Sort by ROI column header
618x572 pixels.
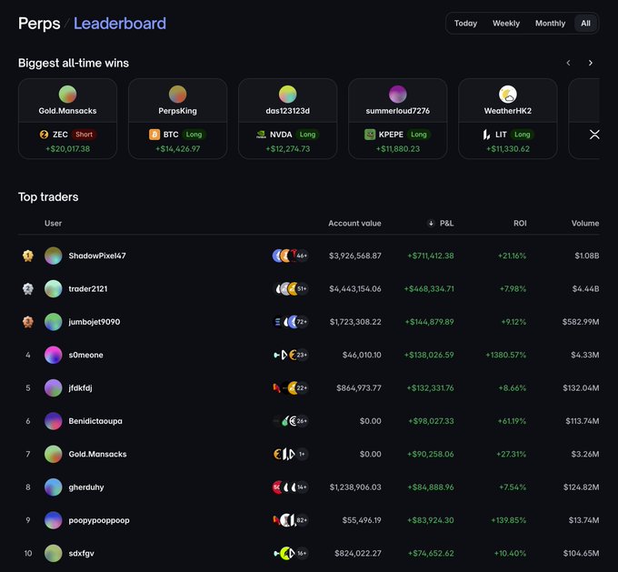pos(520,224)
